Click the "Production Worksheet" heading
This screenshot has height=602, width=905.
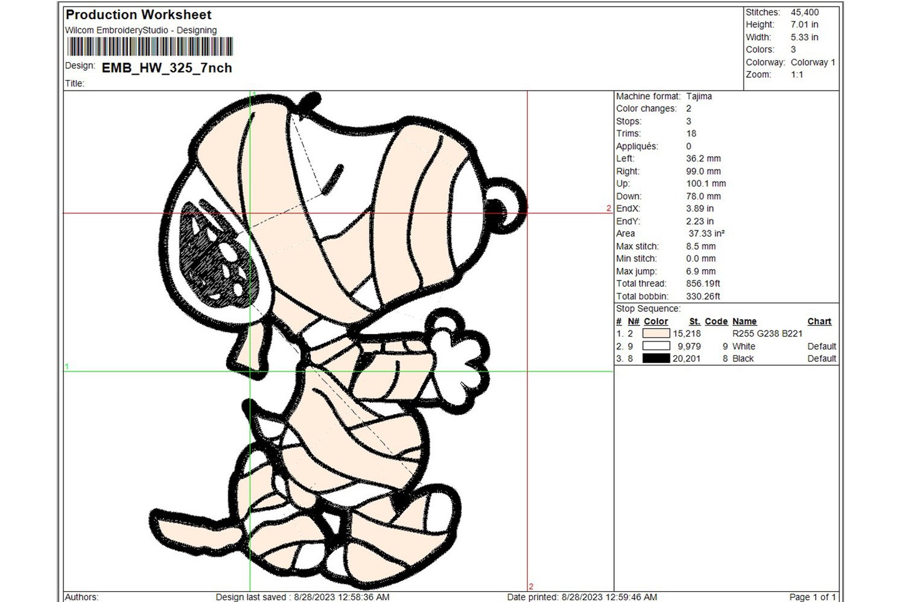tap(138, 14)
